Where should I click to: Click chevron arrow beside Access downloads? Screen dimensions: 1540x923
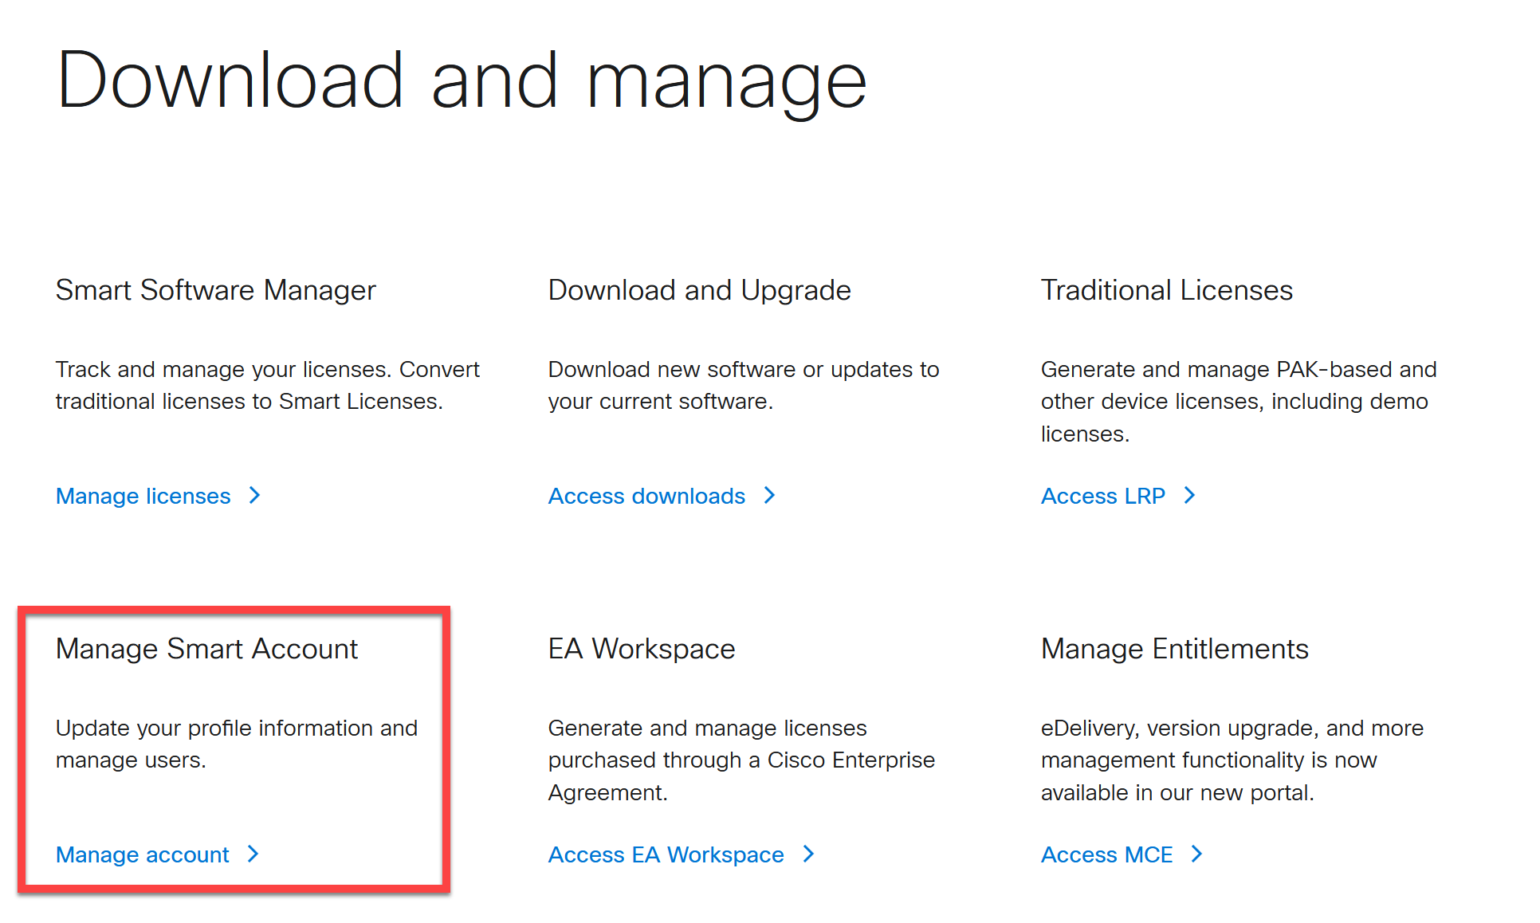769,495
